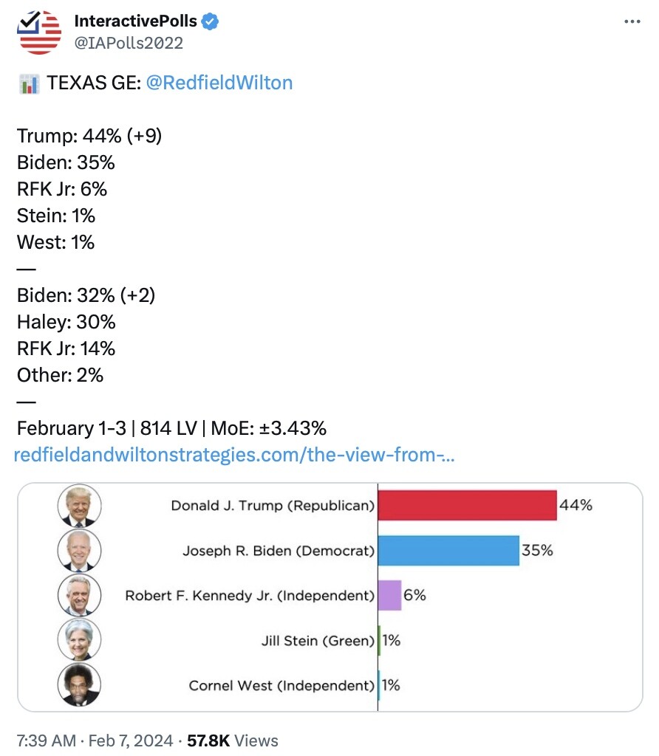Click Jill Stein's portrait in chart
The image size is (659, 756).
coord(79,640)
